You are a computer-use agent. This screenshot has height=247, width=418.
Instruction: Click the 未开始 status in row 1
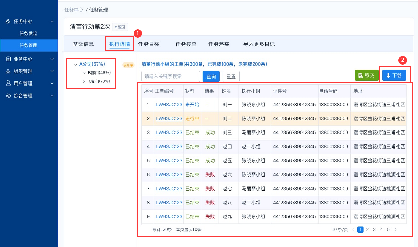coord(192,105)
